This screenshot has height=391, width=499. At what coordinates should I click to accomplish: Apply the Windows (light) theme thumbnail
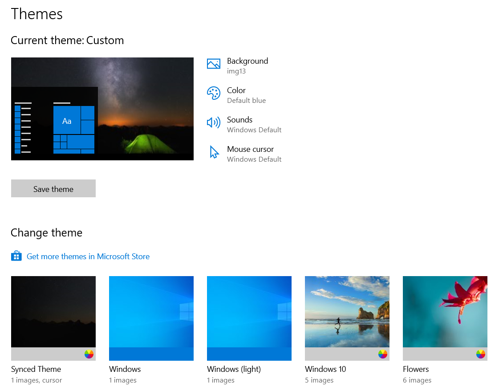[x=249, y=318]
